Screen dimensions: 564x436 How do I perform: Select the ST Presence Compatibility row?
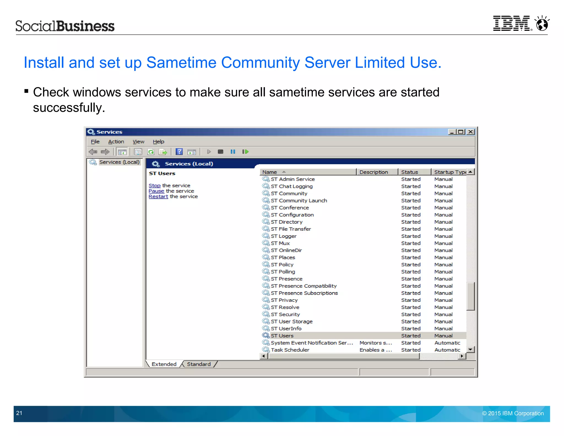click(x=363, y=286)
